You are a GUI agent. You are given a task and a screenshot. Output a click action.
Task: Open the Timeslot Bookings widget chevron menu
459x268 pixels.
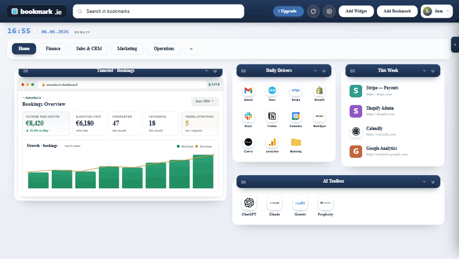tap(206, 71)
